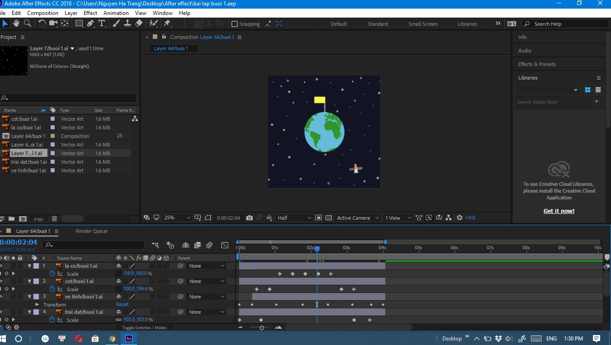Select the Pen tool
611x345 pixels.
(90, 24)
